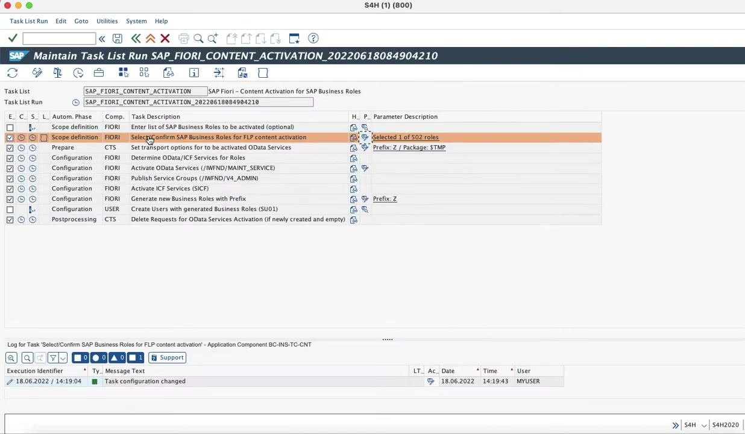Image resolution: width=745 pixels, height=434 pixels.
Task: Click the Information 'i' icon in the application toolbar
Action: [194, 73]
